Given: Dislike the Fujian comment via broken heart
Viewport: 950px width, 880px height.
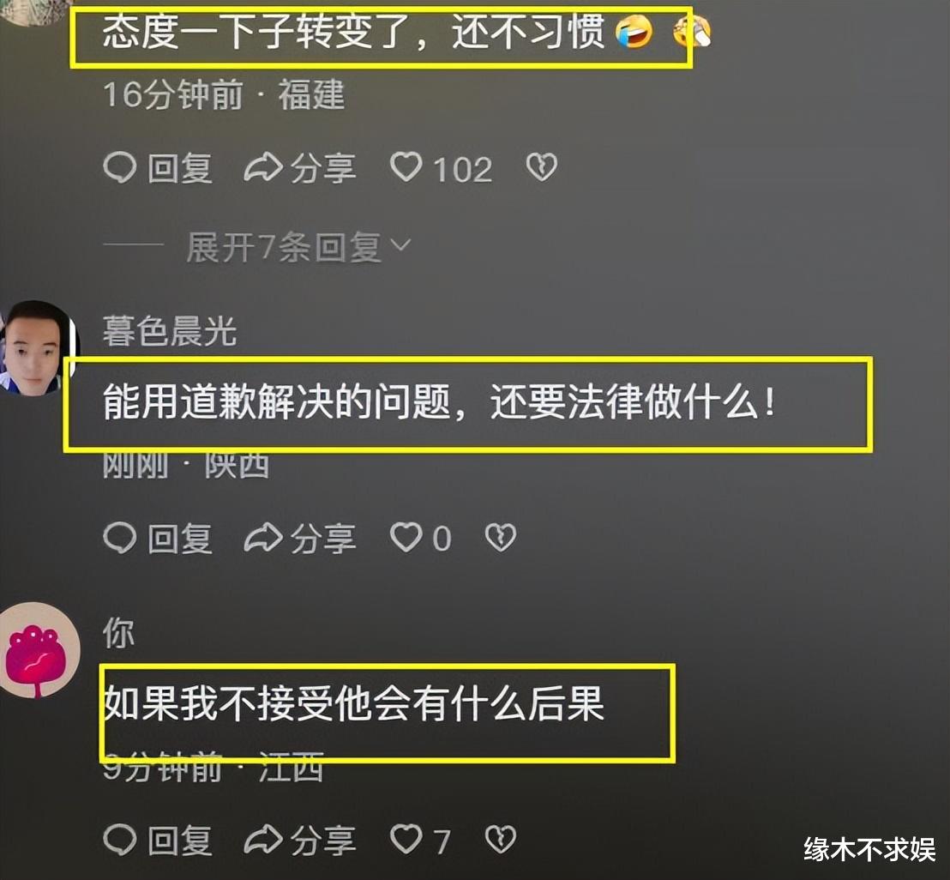Looking at the screenshot, I should (542, 167).
